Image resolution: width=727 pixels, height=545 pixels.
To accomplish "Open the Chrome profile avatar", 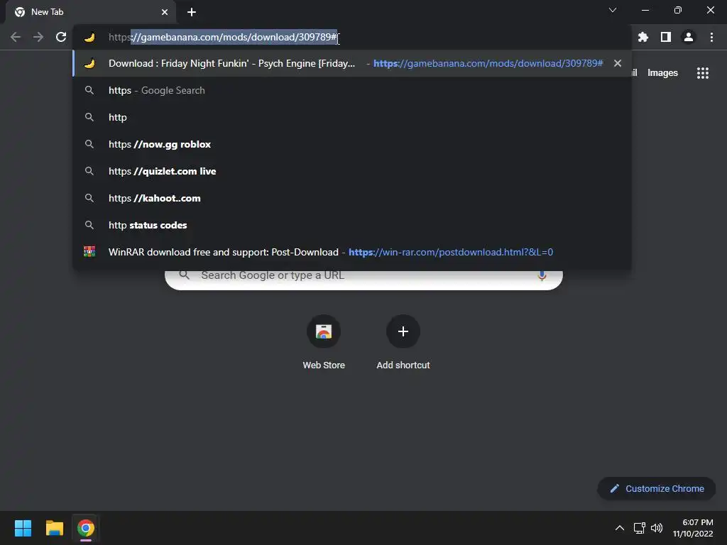I will coord(689,37).
